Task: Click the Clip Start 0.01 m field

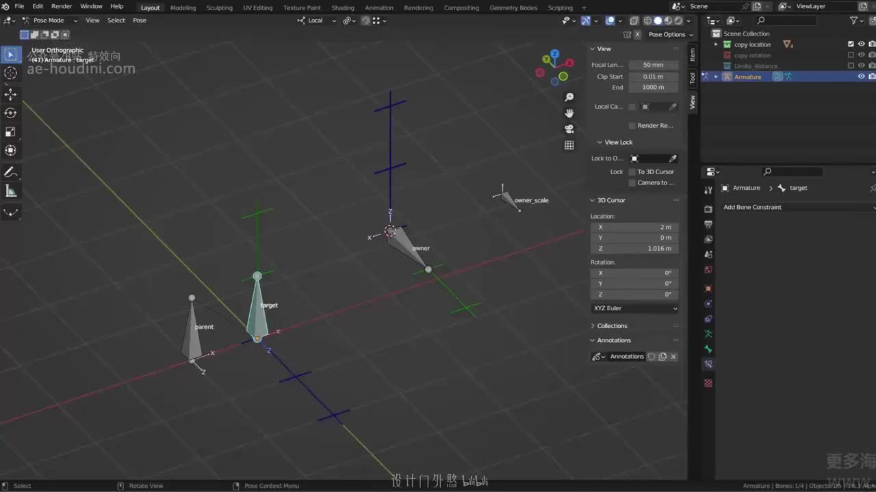Action: click(653, 77)
